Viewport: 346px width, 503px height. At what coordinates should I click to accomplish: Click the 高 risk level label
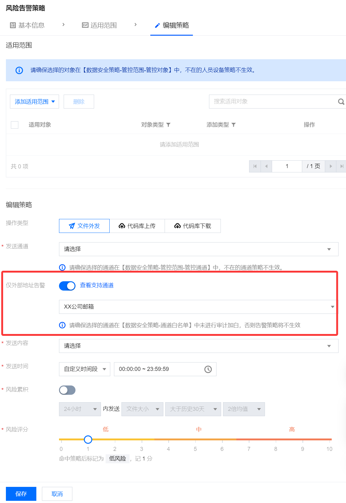tap(292, 430)
